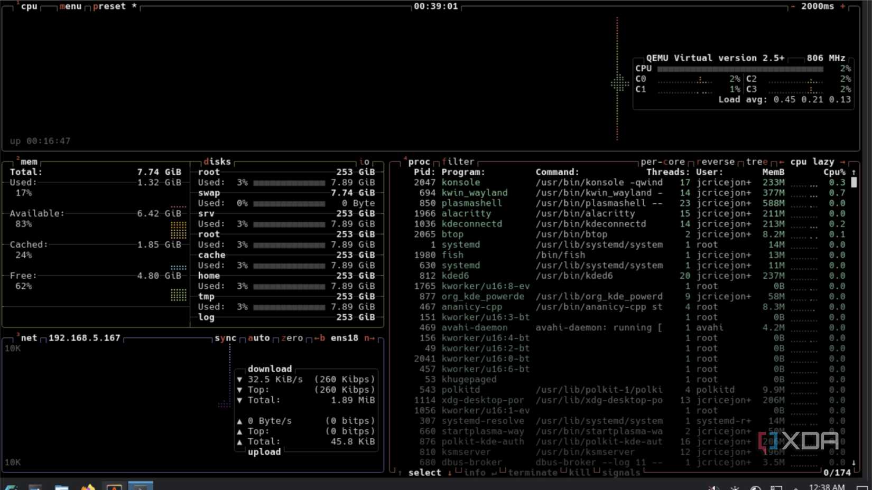Select previous sort column left arrow
This screenshot has width=872, height=490.
(781, 162)
